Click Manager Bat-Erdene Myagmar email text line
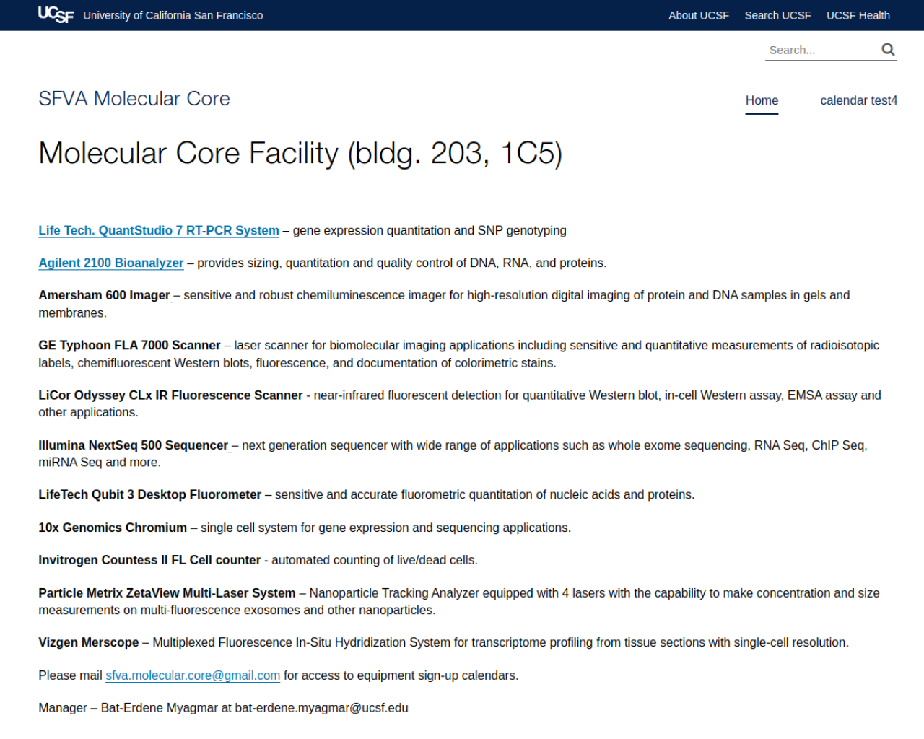 pos(223,708)
